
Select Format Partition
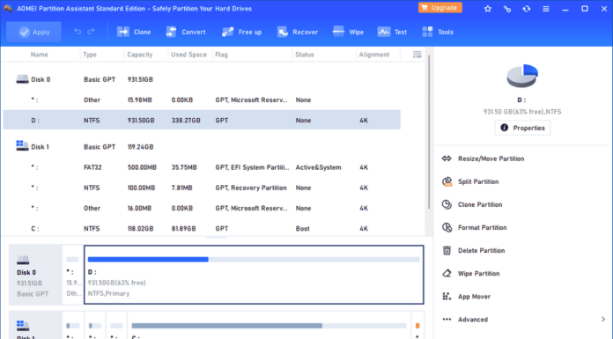pos(483,227)
